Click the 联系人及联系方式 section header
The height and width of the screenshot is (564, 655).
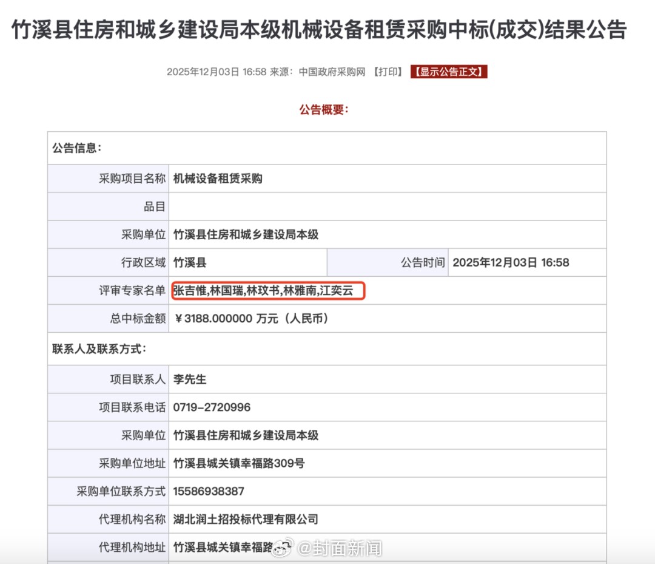[99, 349]
